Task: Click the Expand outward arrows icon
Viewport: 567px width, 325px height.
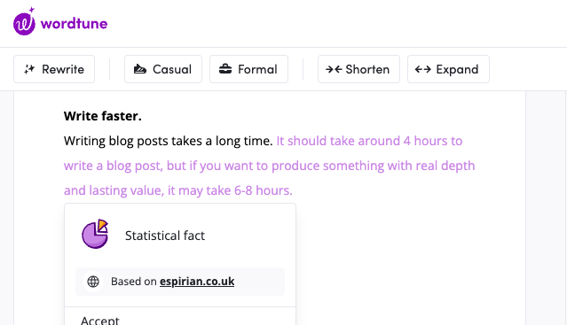Action: pyautogui.click(x=422, y=69)
